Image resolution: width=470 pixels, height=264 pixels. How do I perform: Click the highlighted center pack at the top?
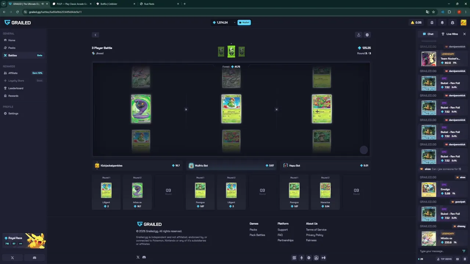point(231,51)
